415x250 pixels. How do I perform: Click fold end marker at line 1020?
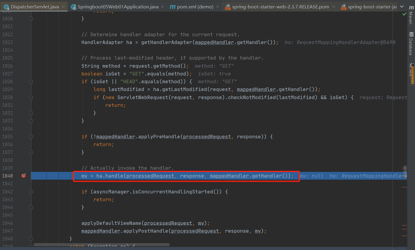click(31, 19)
